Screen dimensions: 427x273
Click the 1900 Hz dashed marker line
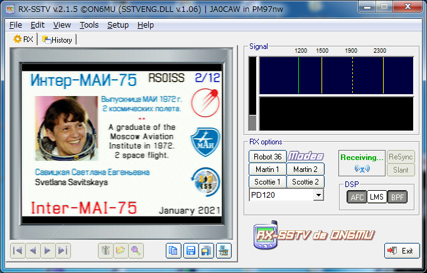(352, 75)
